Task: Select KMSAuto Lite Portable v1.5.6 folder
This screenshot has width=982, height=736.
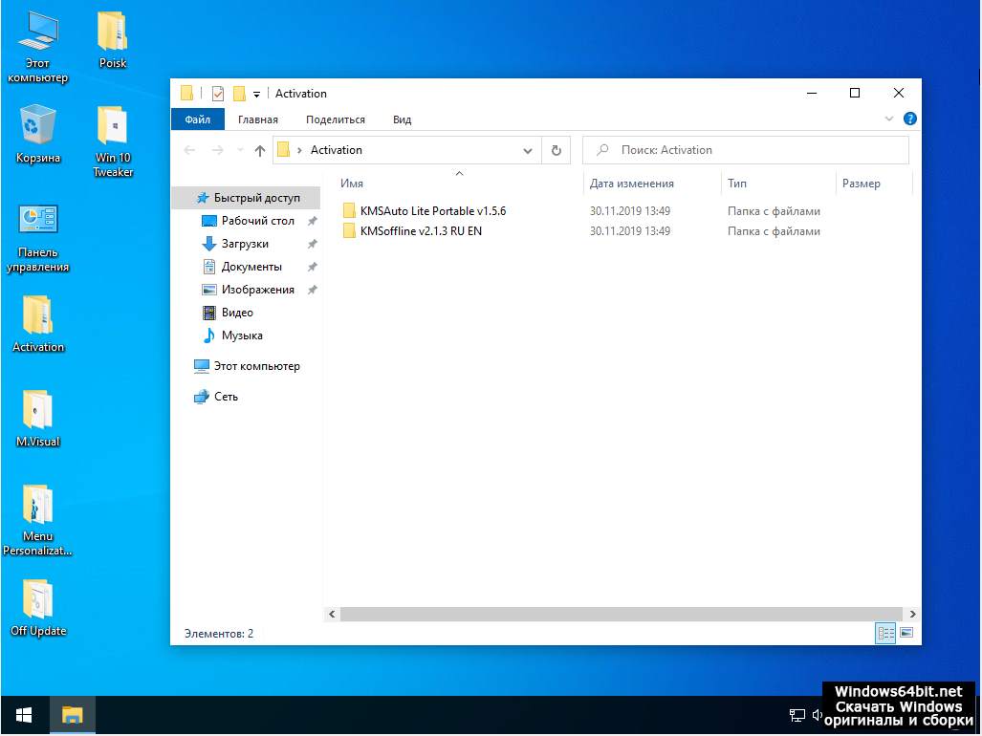Action: pos(432,211)
